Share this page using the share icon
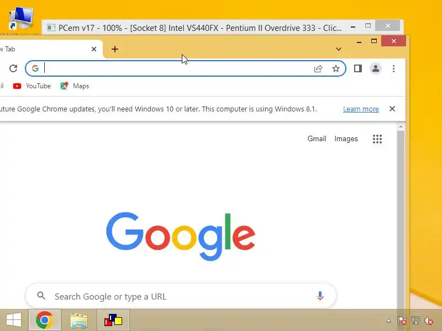 click(x=318, y=68)
